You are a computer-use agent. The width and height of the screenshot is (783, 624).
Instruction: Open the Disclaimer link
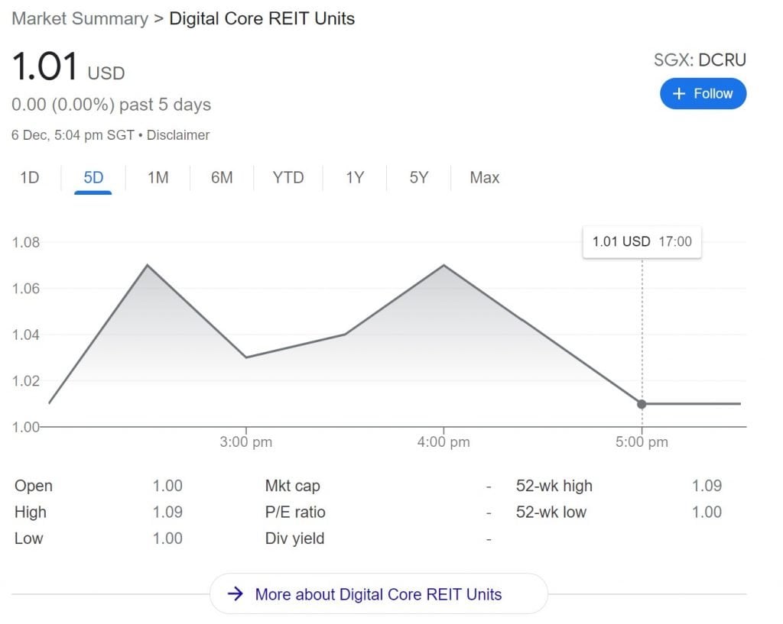click(178, 135)
